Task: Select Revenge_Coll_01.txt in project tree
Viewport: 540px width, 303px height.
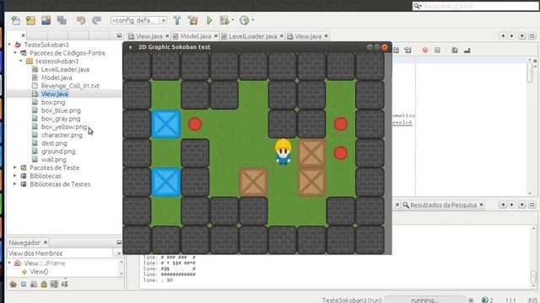Action: tap(70, 86)
